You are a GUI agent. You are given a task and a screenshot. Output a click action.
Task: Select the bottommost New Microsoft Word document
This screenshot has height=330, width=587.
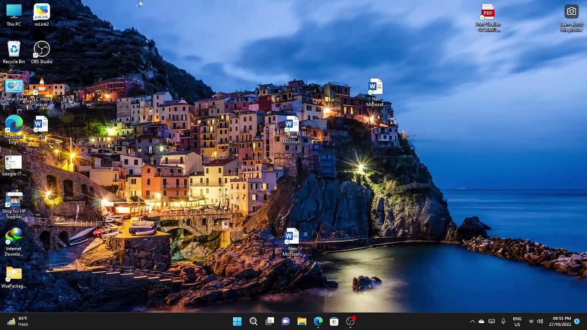292,242
